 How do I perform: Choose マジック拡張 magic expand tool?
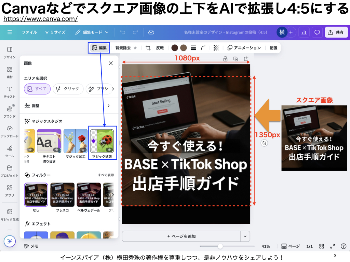tap(102, 144)
